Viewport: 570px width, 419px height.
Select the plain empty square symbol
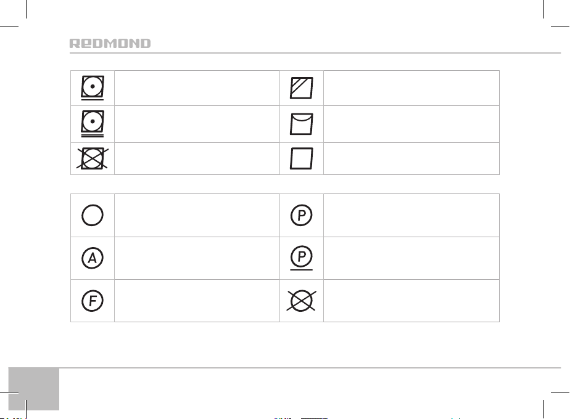pos(302,158)
